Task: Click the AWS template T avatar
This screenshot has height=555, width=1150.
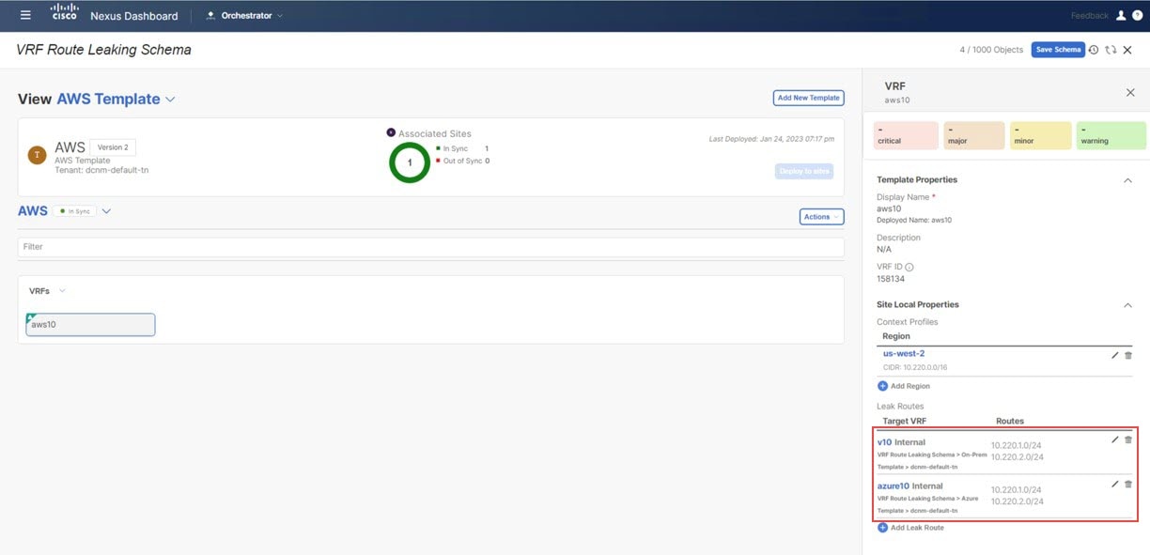Action: (37, 156)
